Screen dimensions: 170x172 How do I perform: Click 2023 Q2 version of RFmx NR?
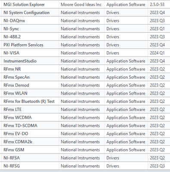tap(157, 69)
